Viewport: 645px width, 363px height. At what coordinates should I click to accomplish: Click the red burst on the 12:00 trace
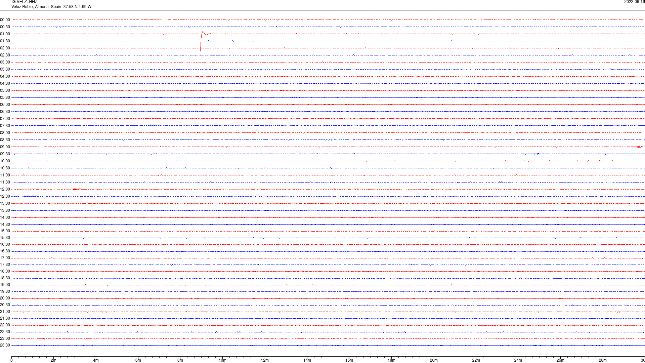pyautogui.click(x=78, y=189)
